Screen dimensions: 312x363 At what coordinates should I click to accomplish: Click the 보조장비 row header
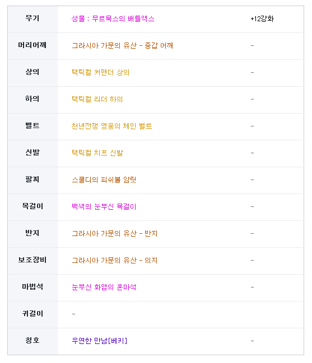pos(32,260)
